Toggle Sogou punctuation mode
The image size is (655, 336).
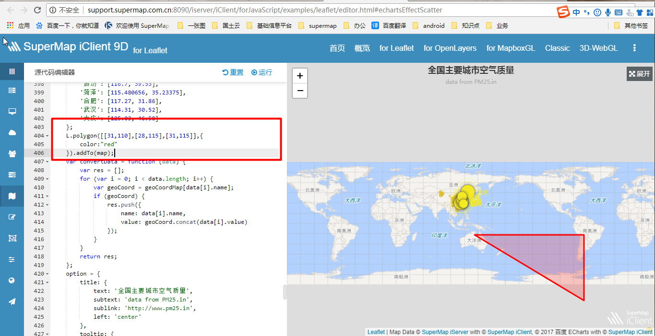tap(587, 12)
